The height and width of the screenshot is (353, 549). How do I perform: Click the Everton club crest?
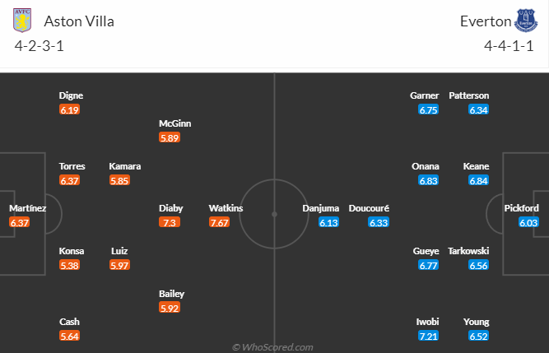pyautogui.click(x=525, y=21)
